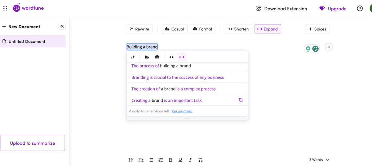Collapse the sidebar with double chevron

click(x=62, y=26)
